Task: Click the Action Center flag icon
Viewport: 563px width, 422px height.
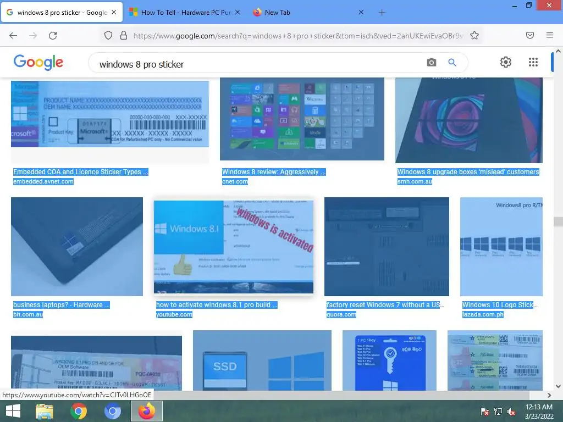Action: (485, 412)
